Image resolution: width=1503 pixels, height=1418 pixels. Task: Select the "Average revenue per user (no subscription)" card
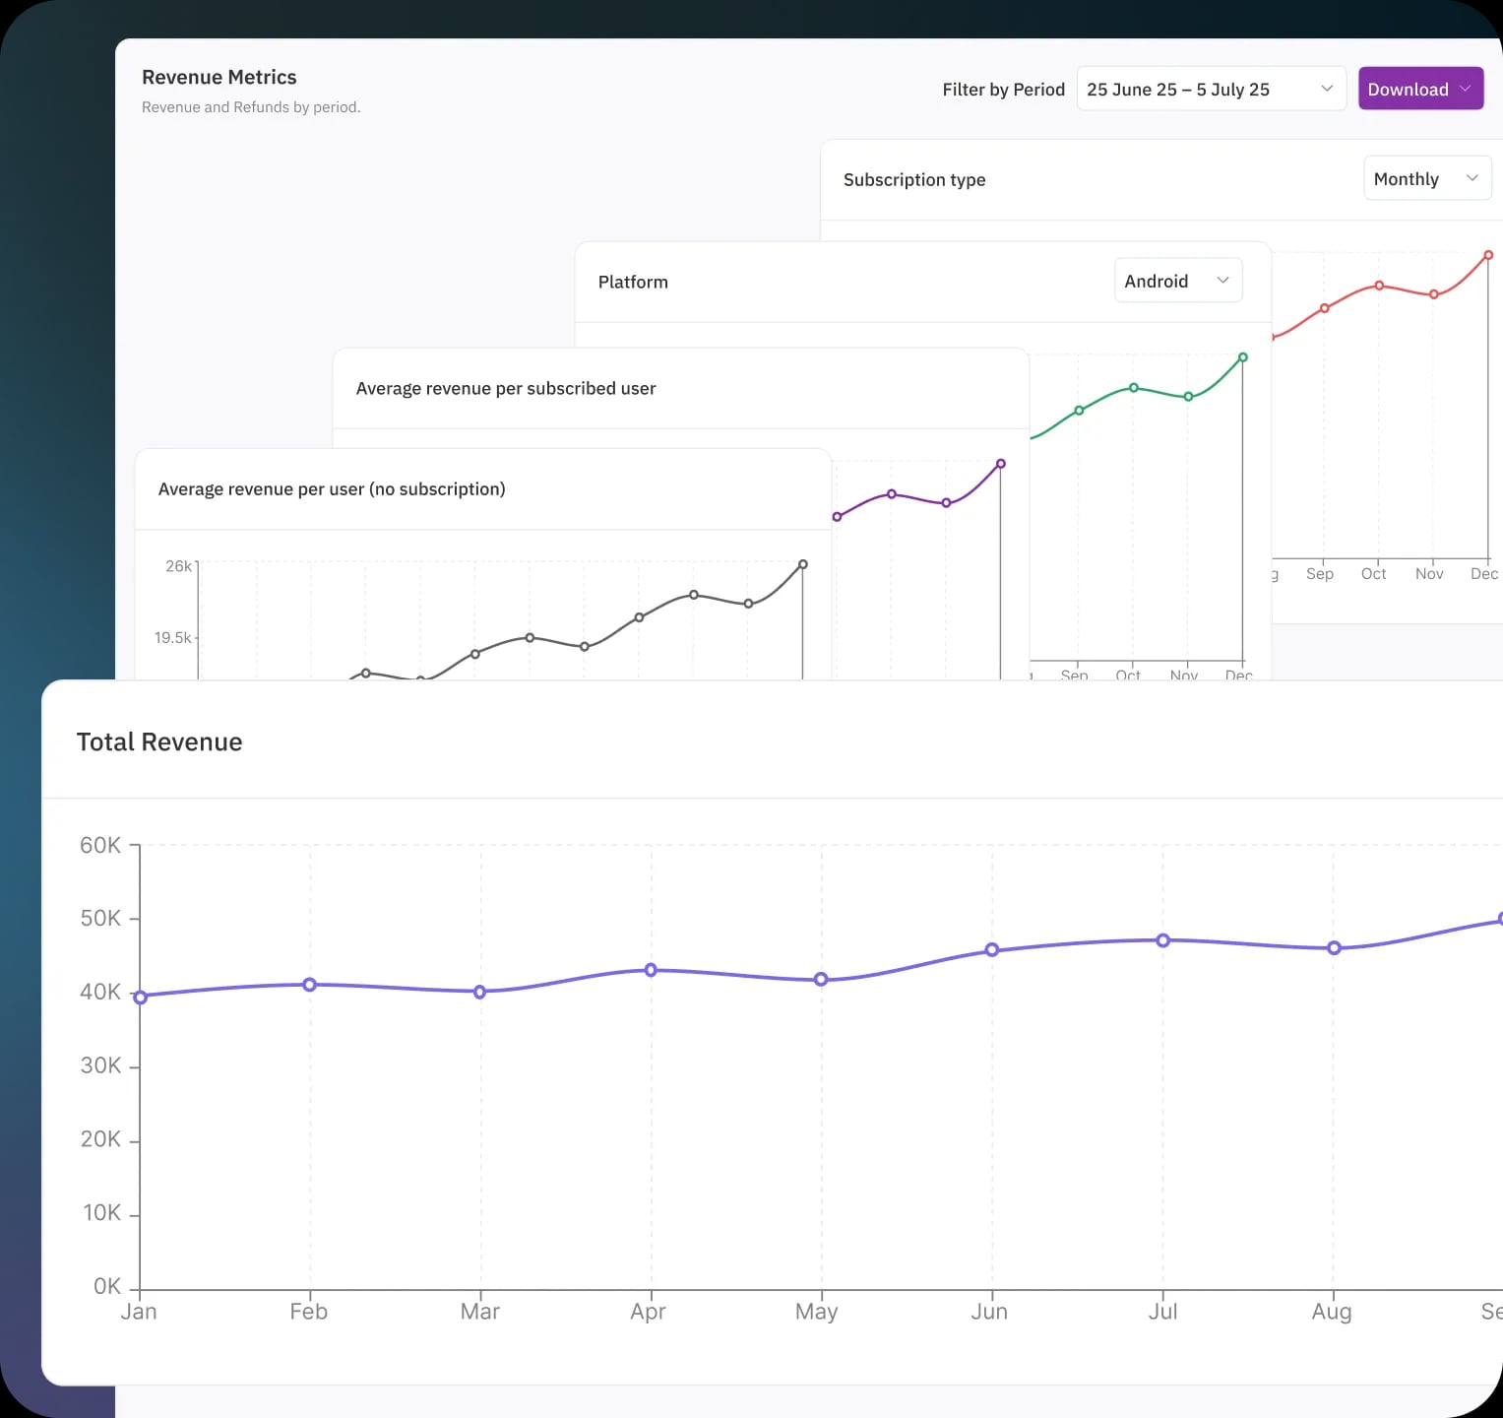click(x=332, y=488)
